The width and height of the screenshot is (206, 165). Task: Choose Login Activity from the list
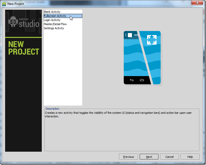tap(63, 20)
